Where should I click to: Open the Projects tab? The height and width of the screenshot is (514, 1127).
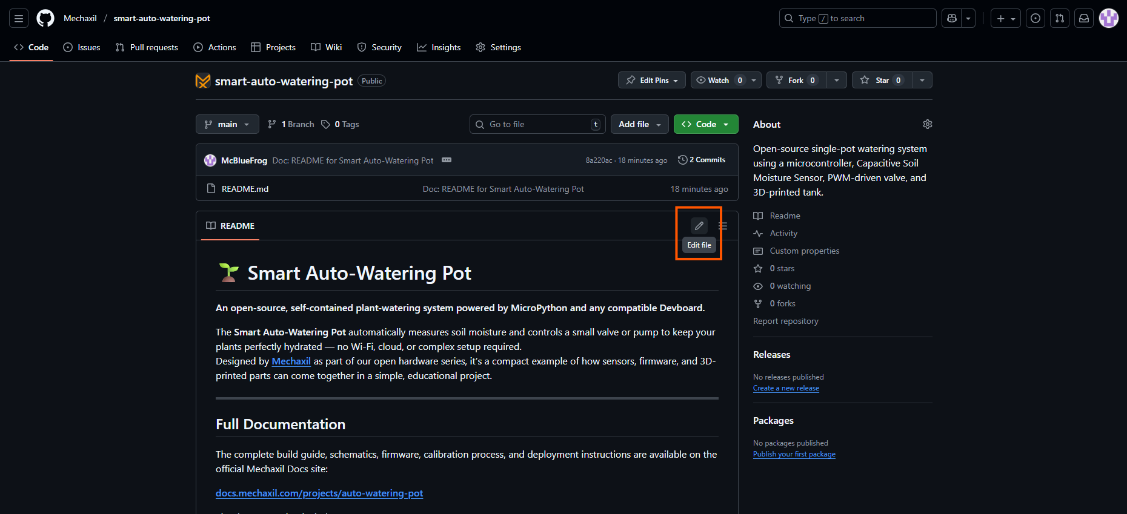coord(273,47)
